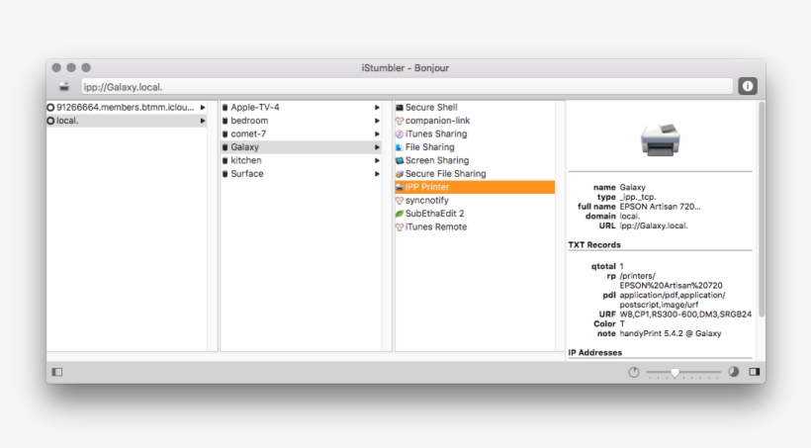Image resolution: width=811 pixels, height=448 pixels.
Task: Click the circle icon beside 91266664.members.btmm
Action: pyautogui.click(x=50, y=108)
